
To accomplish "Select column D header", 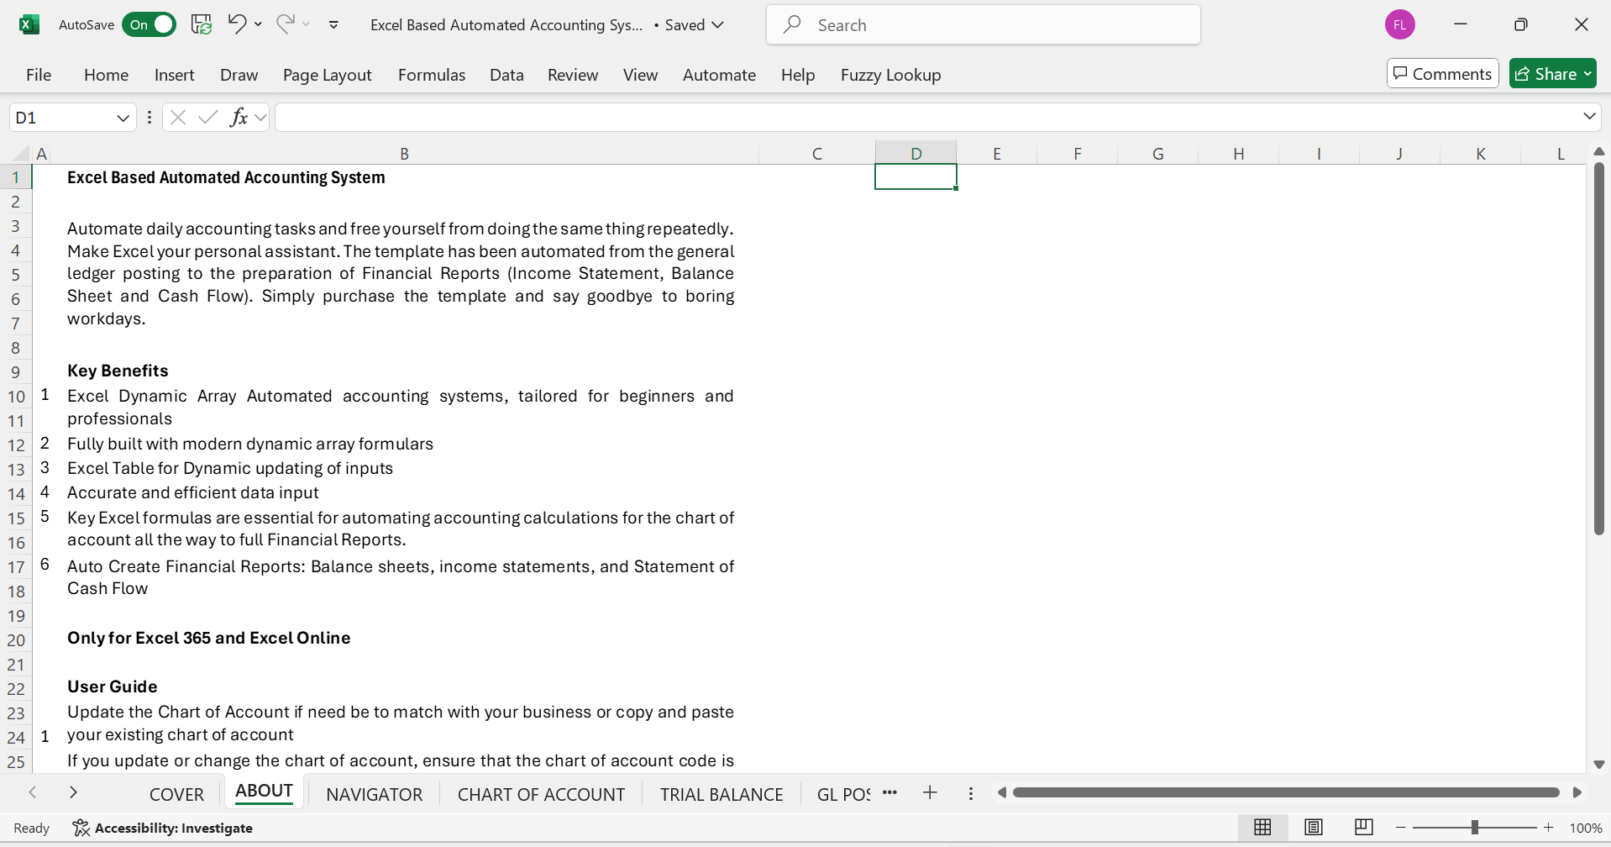I will [x=916, y=154].
